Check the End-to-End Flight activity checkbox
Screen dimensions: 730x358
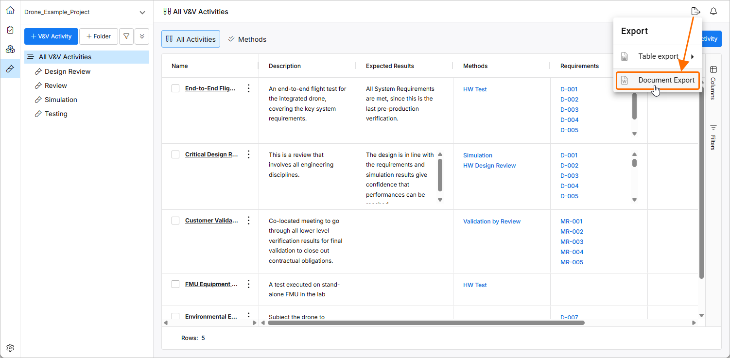(x=175, y=88)
